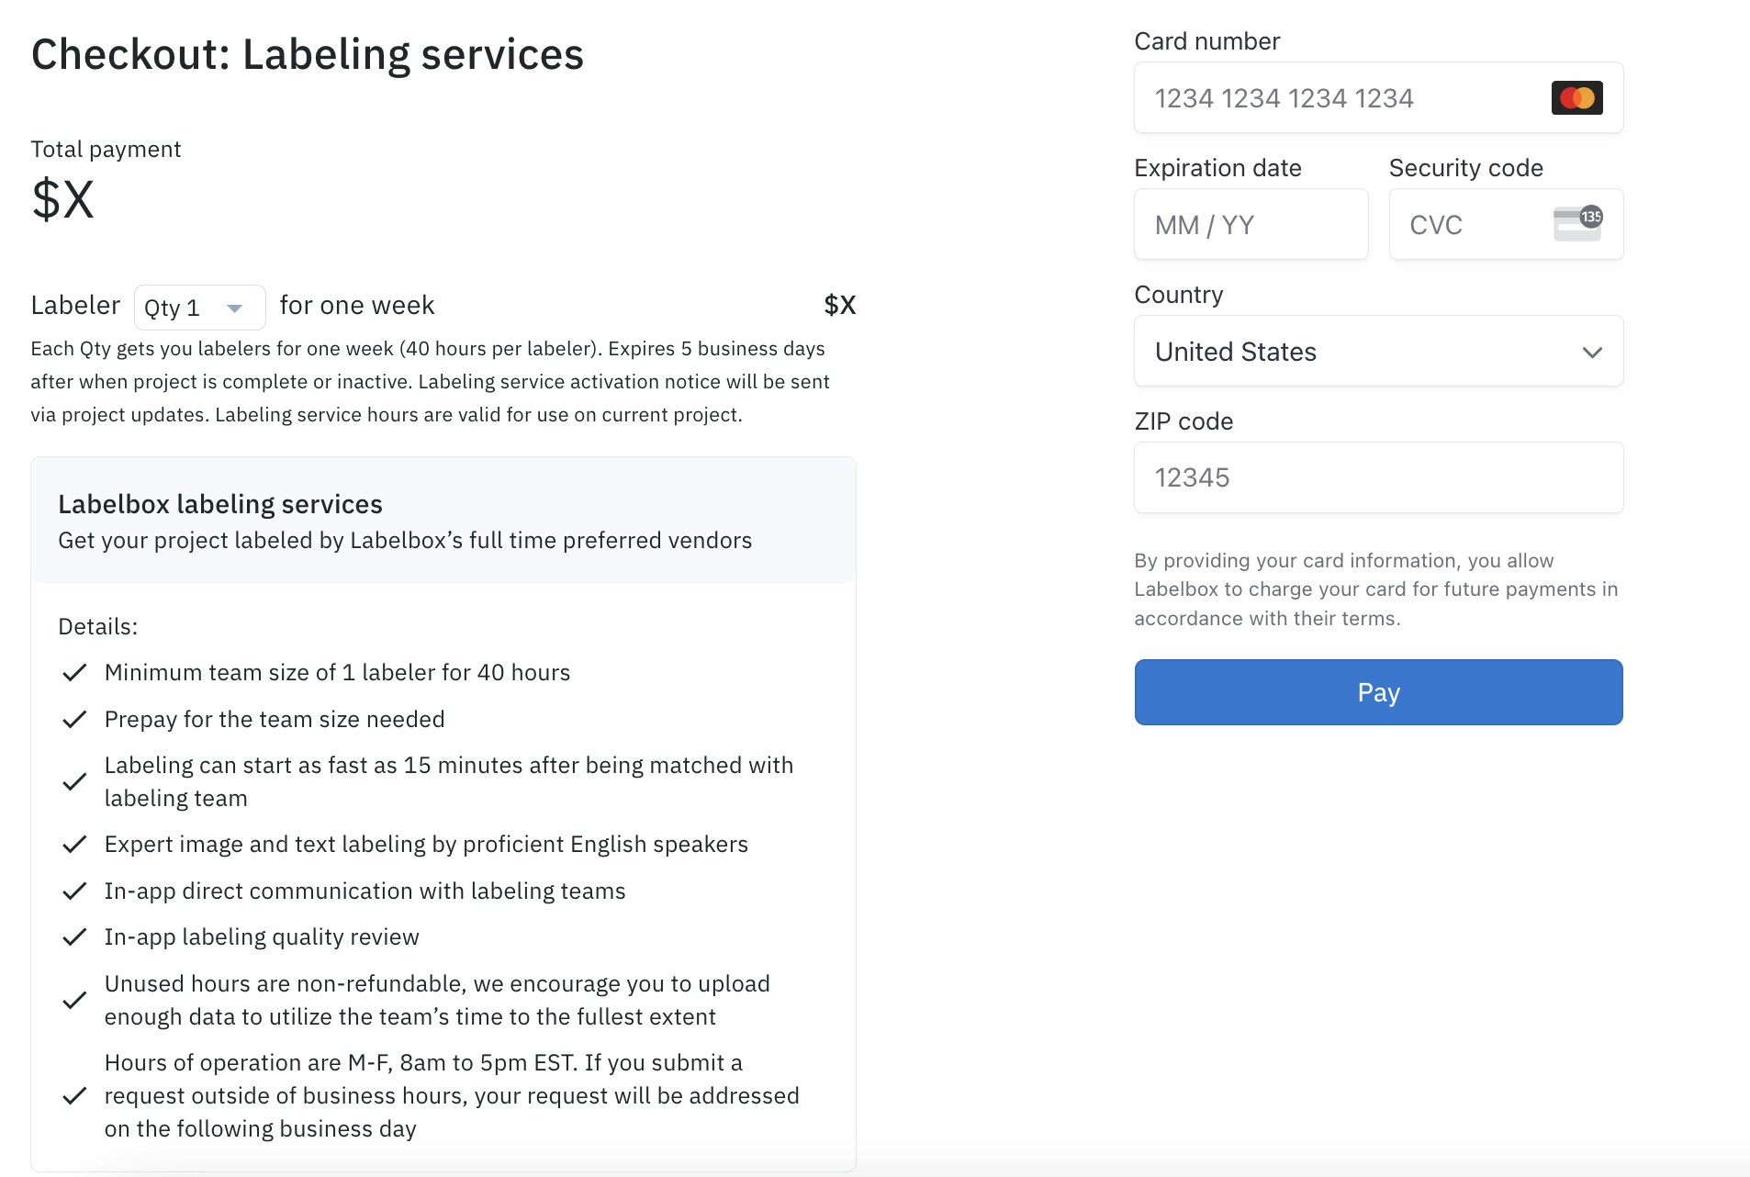1750x1177 pixels.
Task: Focus the CVC security code field
Action: point(1506,225)
